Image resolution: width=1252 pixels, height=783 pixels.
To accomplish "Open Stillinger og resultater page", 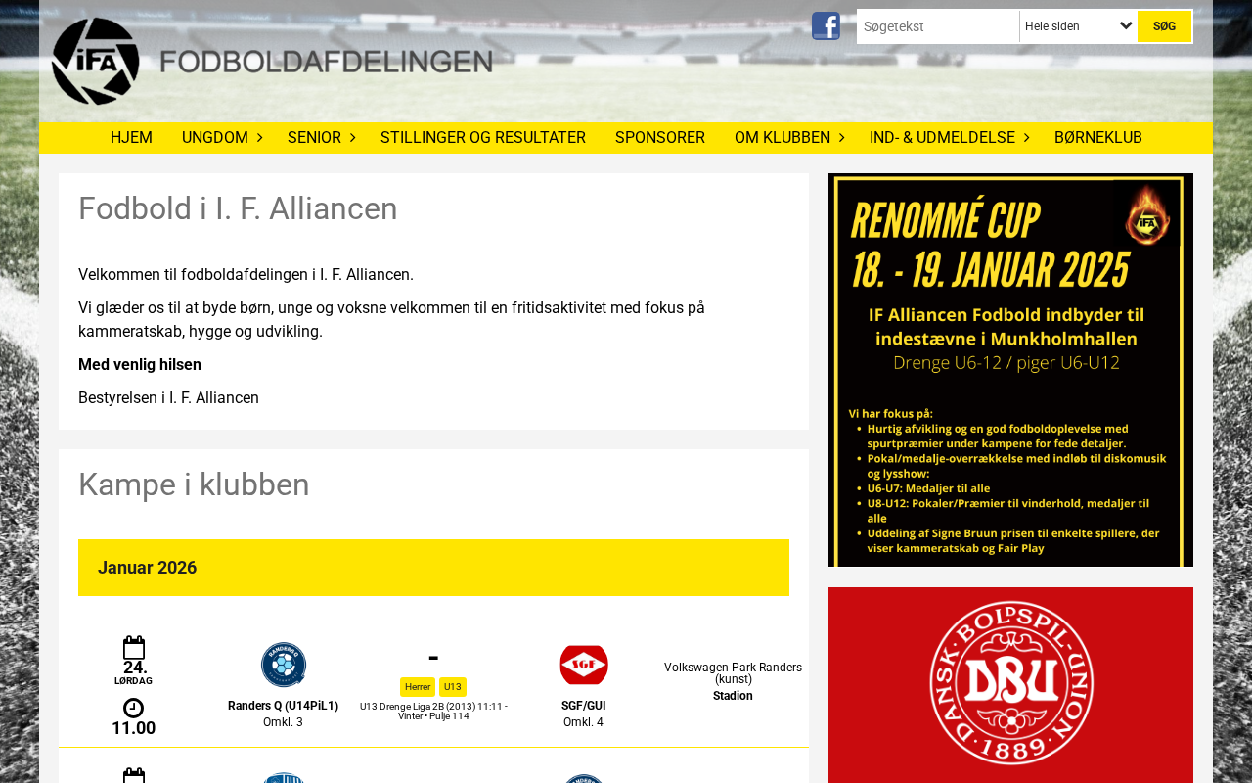I will coord(483,138).
